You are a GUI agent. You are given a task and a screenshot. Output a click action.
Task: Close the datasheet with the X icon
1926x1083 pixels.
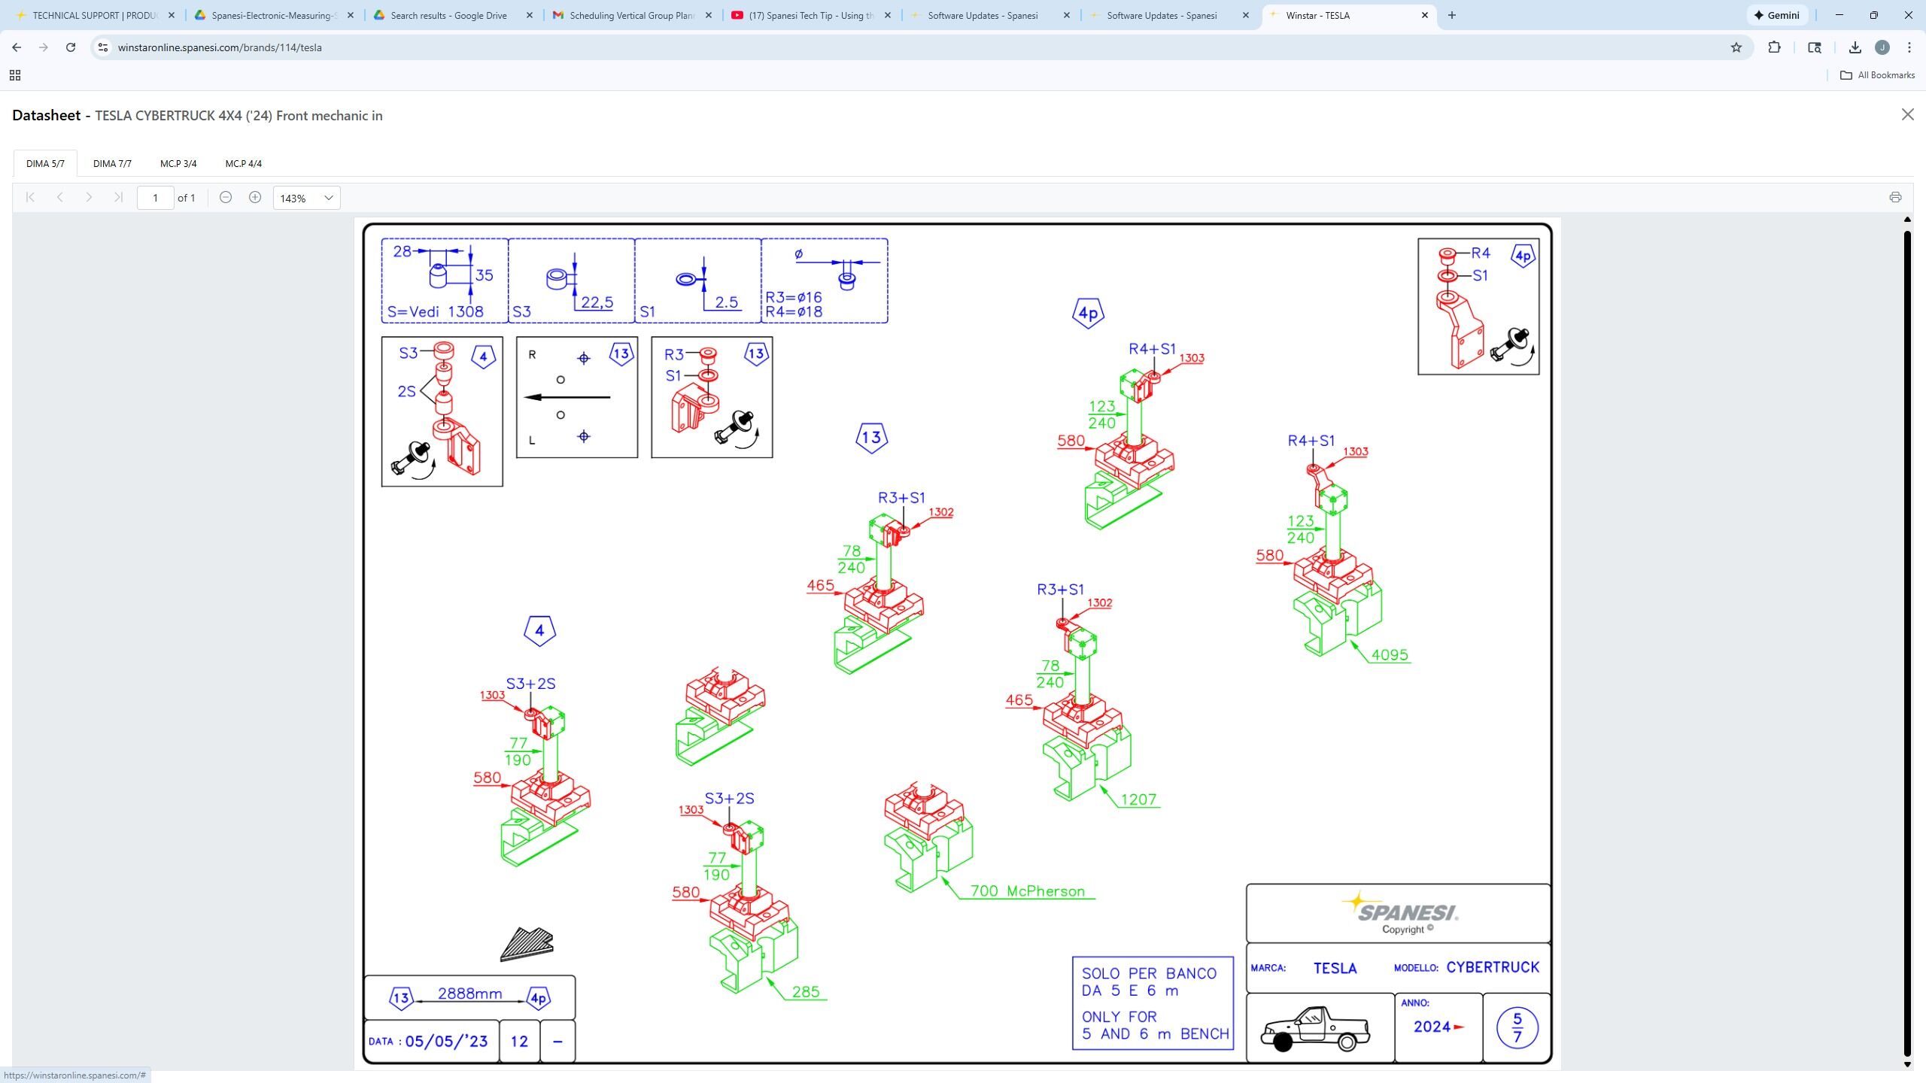1907,114
